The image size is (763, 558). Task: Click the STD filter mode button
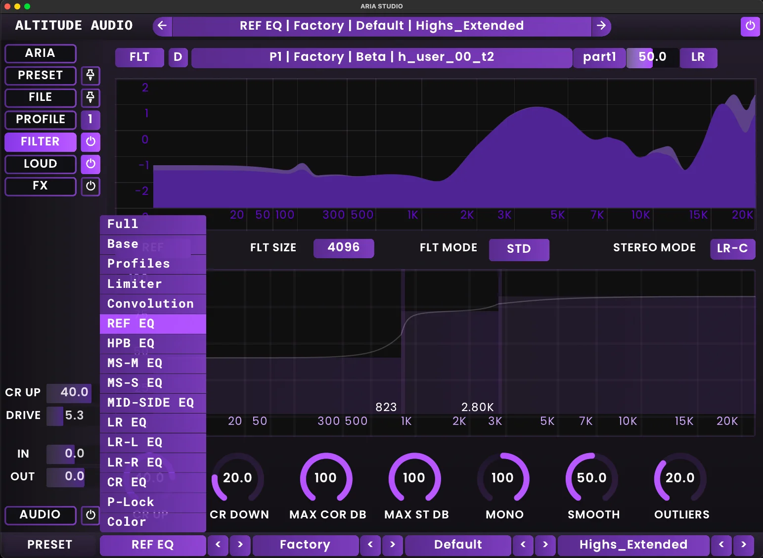point(519,250)
